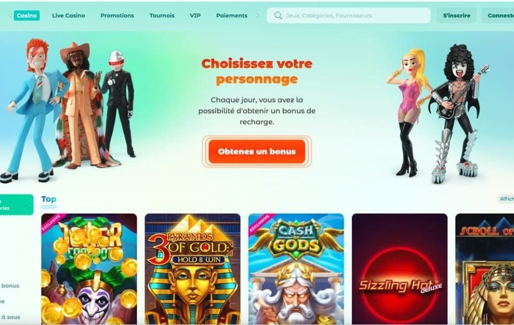
Task: Collapse the green categories panel chevron
Action: (x=27, y=206)
